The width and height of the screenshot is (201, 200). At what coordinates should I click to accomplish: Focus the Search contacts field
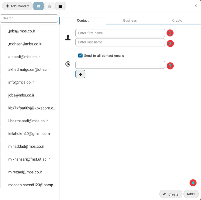tap(29, 18)
